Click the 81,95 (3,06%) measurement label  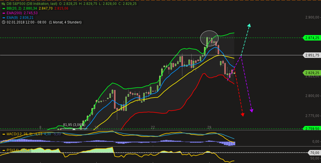click(74, 125)
